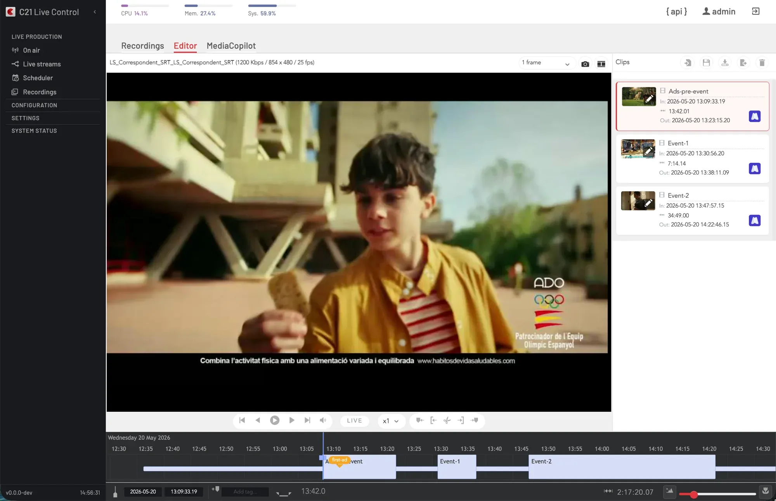Open Live streams in the sidebar
This screenshot has width=776, height=501.
tap(36, 64)
